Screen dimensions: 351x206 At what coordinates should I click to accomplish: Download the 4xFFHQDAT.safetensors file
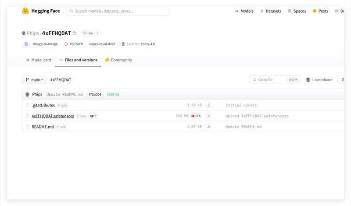pos(209,116)
